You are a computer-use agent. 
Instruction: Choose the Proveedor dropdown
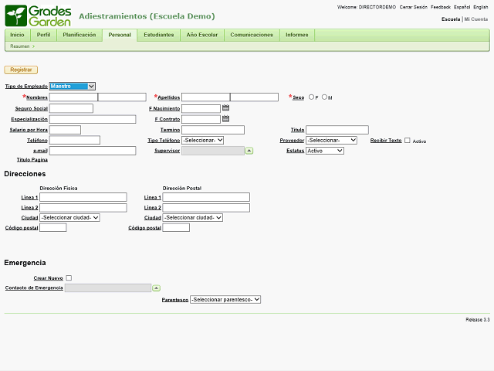click(x=331, y=140)
